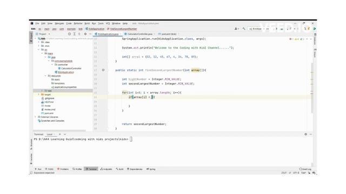Open Terminal panel settings gear

(305, 134)
